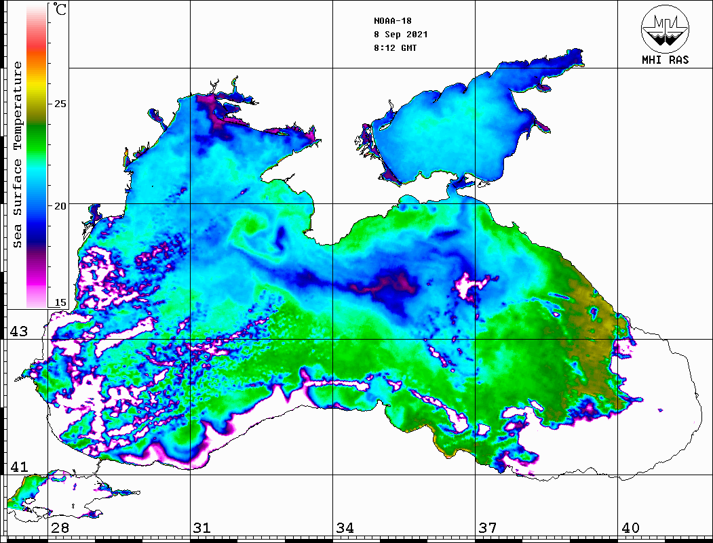Click the "8:12 GMT" time text
Image resolution: width=713 pixels, height=543 pixels.
click(395, 47)
